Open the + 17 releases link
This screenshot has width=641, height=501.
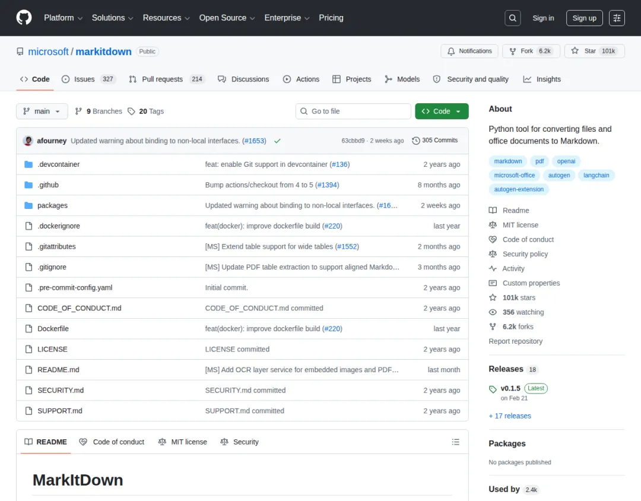tap(510, 416)
